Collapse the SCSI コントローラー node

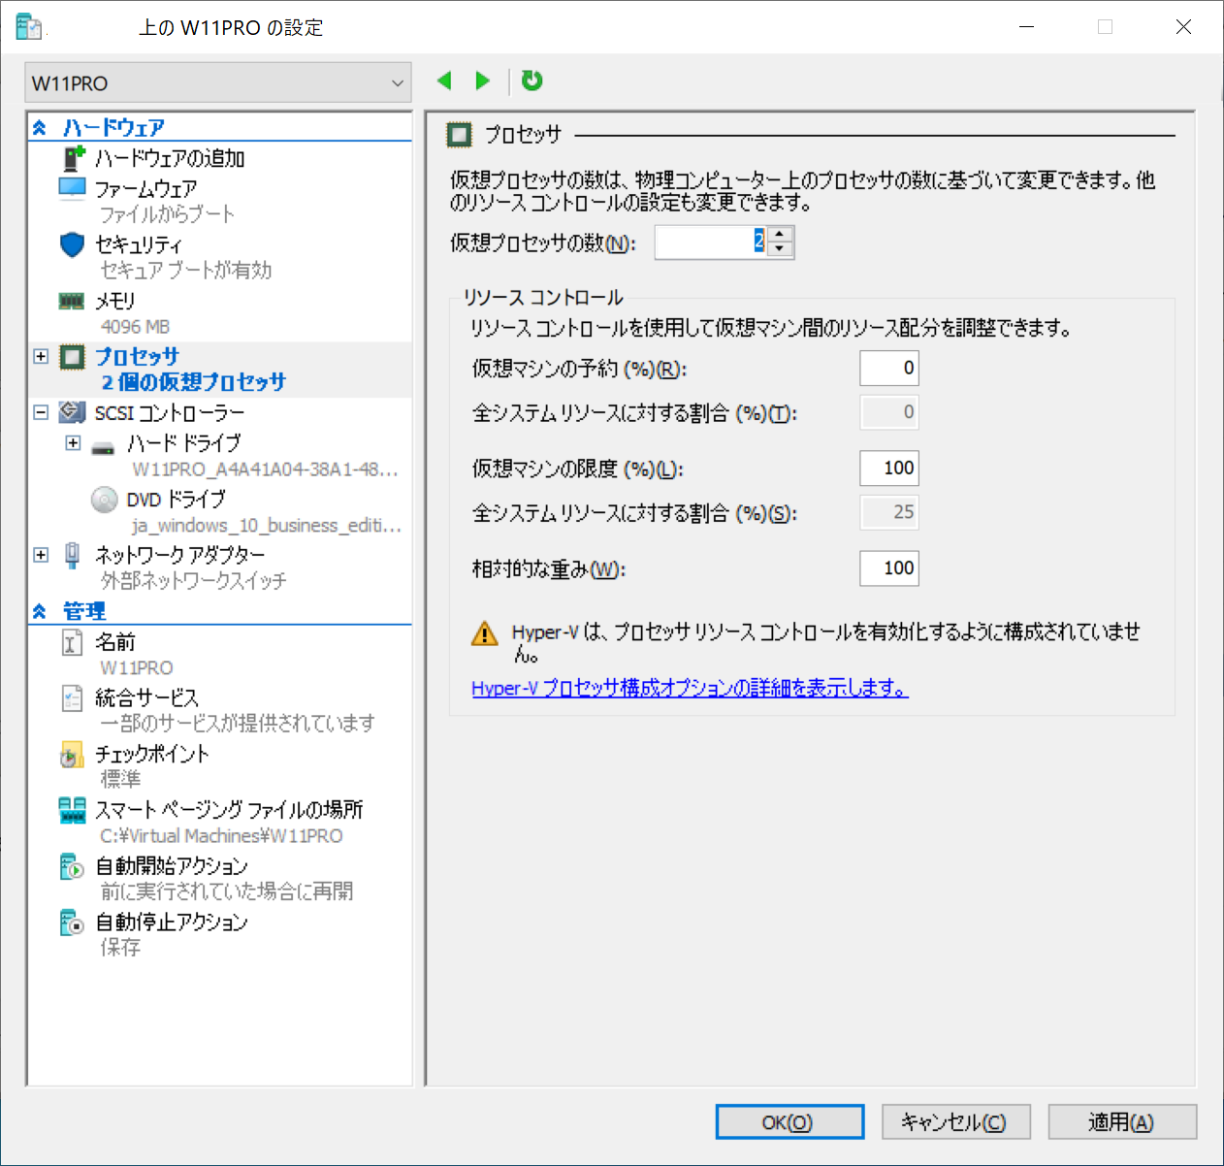point(41,412)
